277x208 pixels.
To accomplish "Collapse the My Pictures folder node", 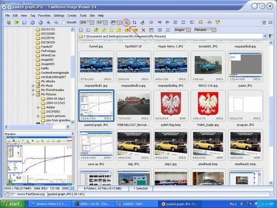I will pyautogui.click(x=33, y=94).
